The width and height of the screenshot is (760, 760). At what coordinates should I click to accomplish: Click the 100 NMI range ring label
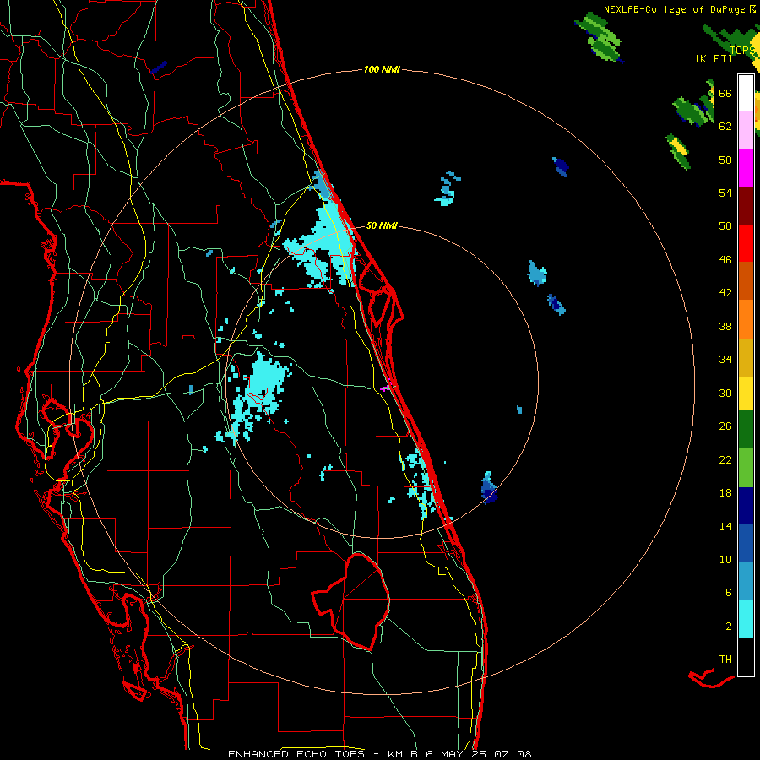382,70
